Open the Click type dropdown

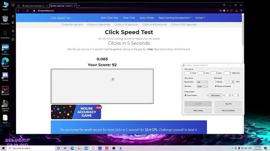[202, 86]
